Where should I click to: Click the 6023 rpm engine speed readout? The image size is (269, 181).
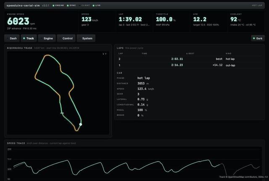point(21,21)
